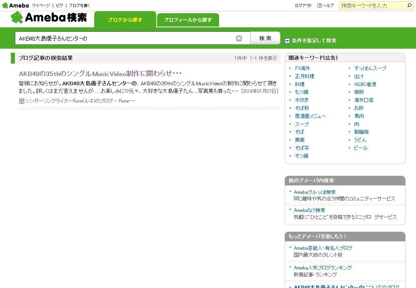Click the help question mark icon
416x288 pixels.
pos(319,5)
